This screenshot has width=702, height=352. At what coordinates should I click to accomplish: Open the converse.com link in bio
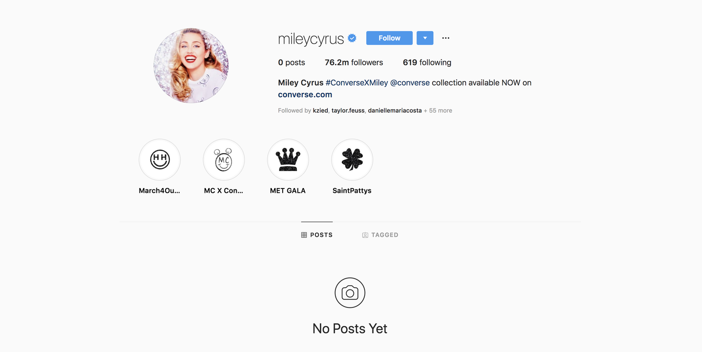click(x=305, y=94)
